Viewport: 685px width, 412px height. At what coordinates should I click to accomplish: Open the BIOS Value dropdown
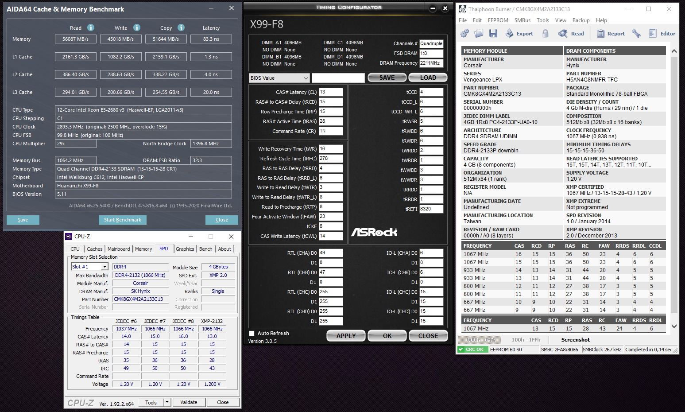pyautogui.click(x=279, y=78)
